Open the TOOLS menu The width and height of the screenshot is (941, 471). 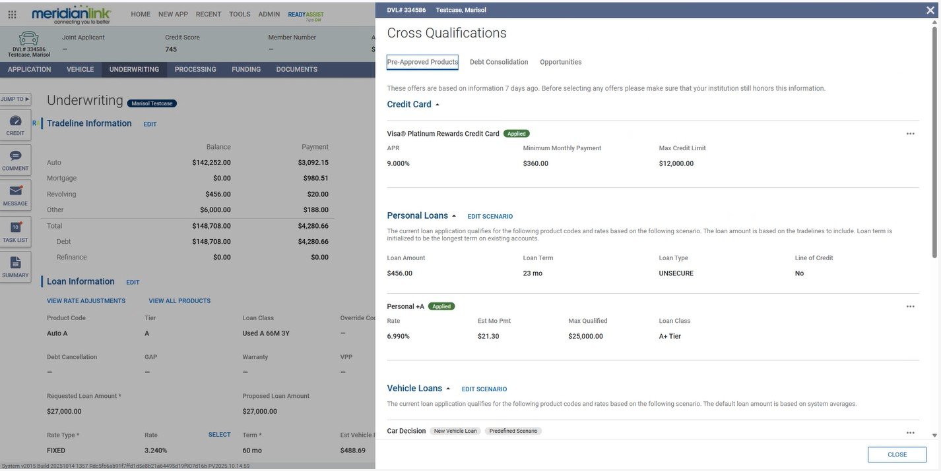tap(240, 14)
